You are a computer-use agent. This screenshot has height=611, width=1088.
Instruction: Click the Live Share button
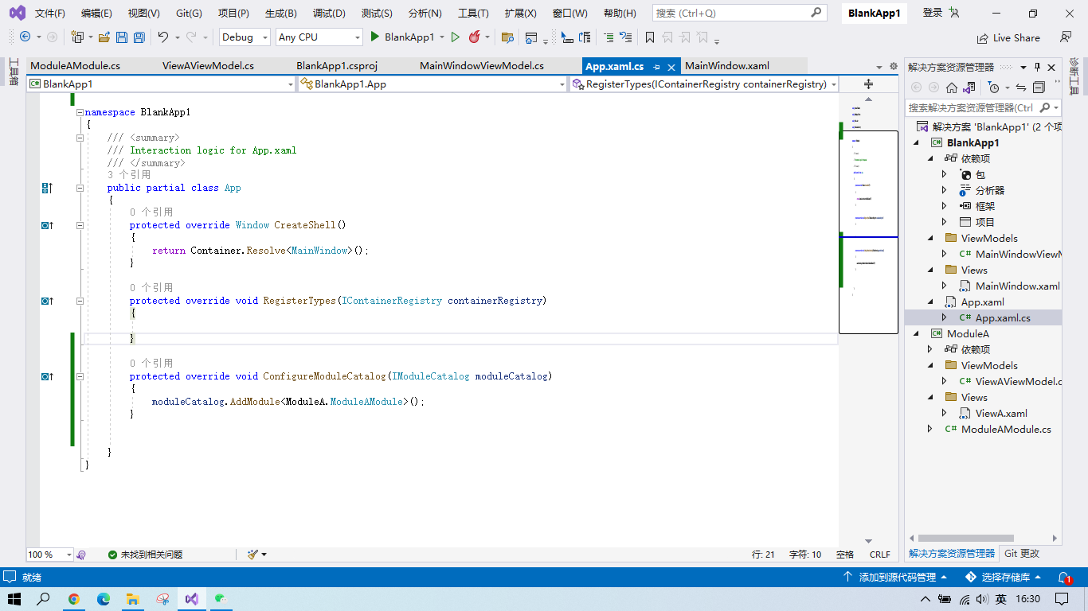(x=1008, y=37)
